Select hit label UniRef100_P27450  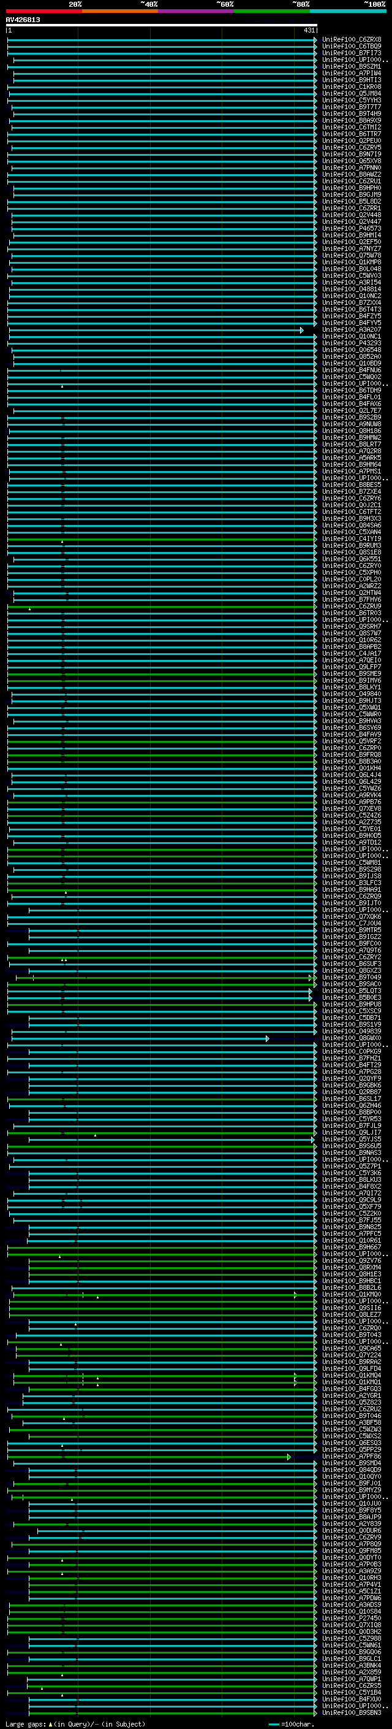click(x=352, y=1618)
